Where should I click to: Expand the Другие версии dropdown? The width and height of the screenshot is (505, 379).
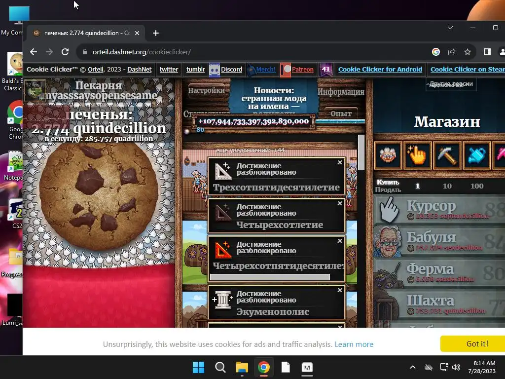pos(451,84)
